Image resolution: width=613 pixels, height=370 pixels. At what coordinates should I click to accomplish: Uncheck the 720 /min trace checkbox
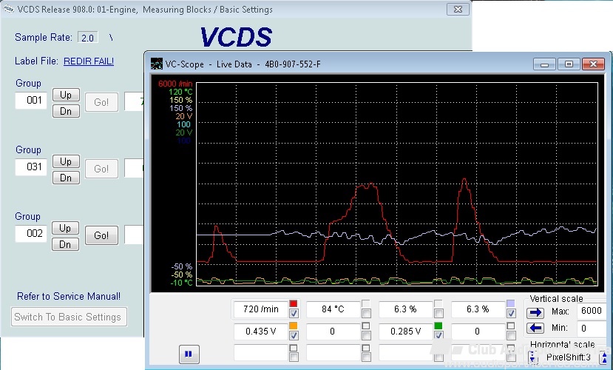point(294,313)
